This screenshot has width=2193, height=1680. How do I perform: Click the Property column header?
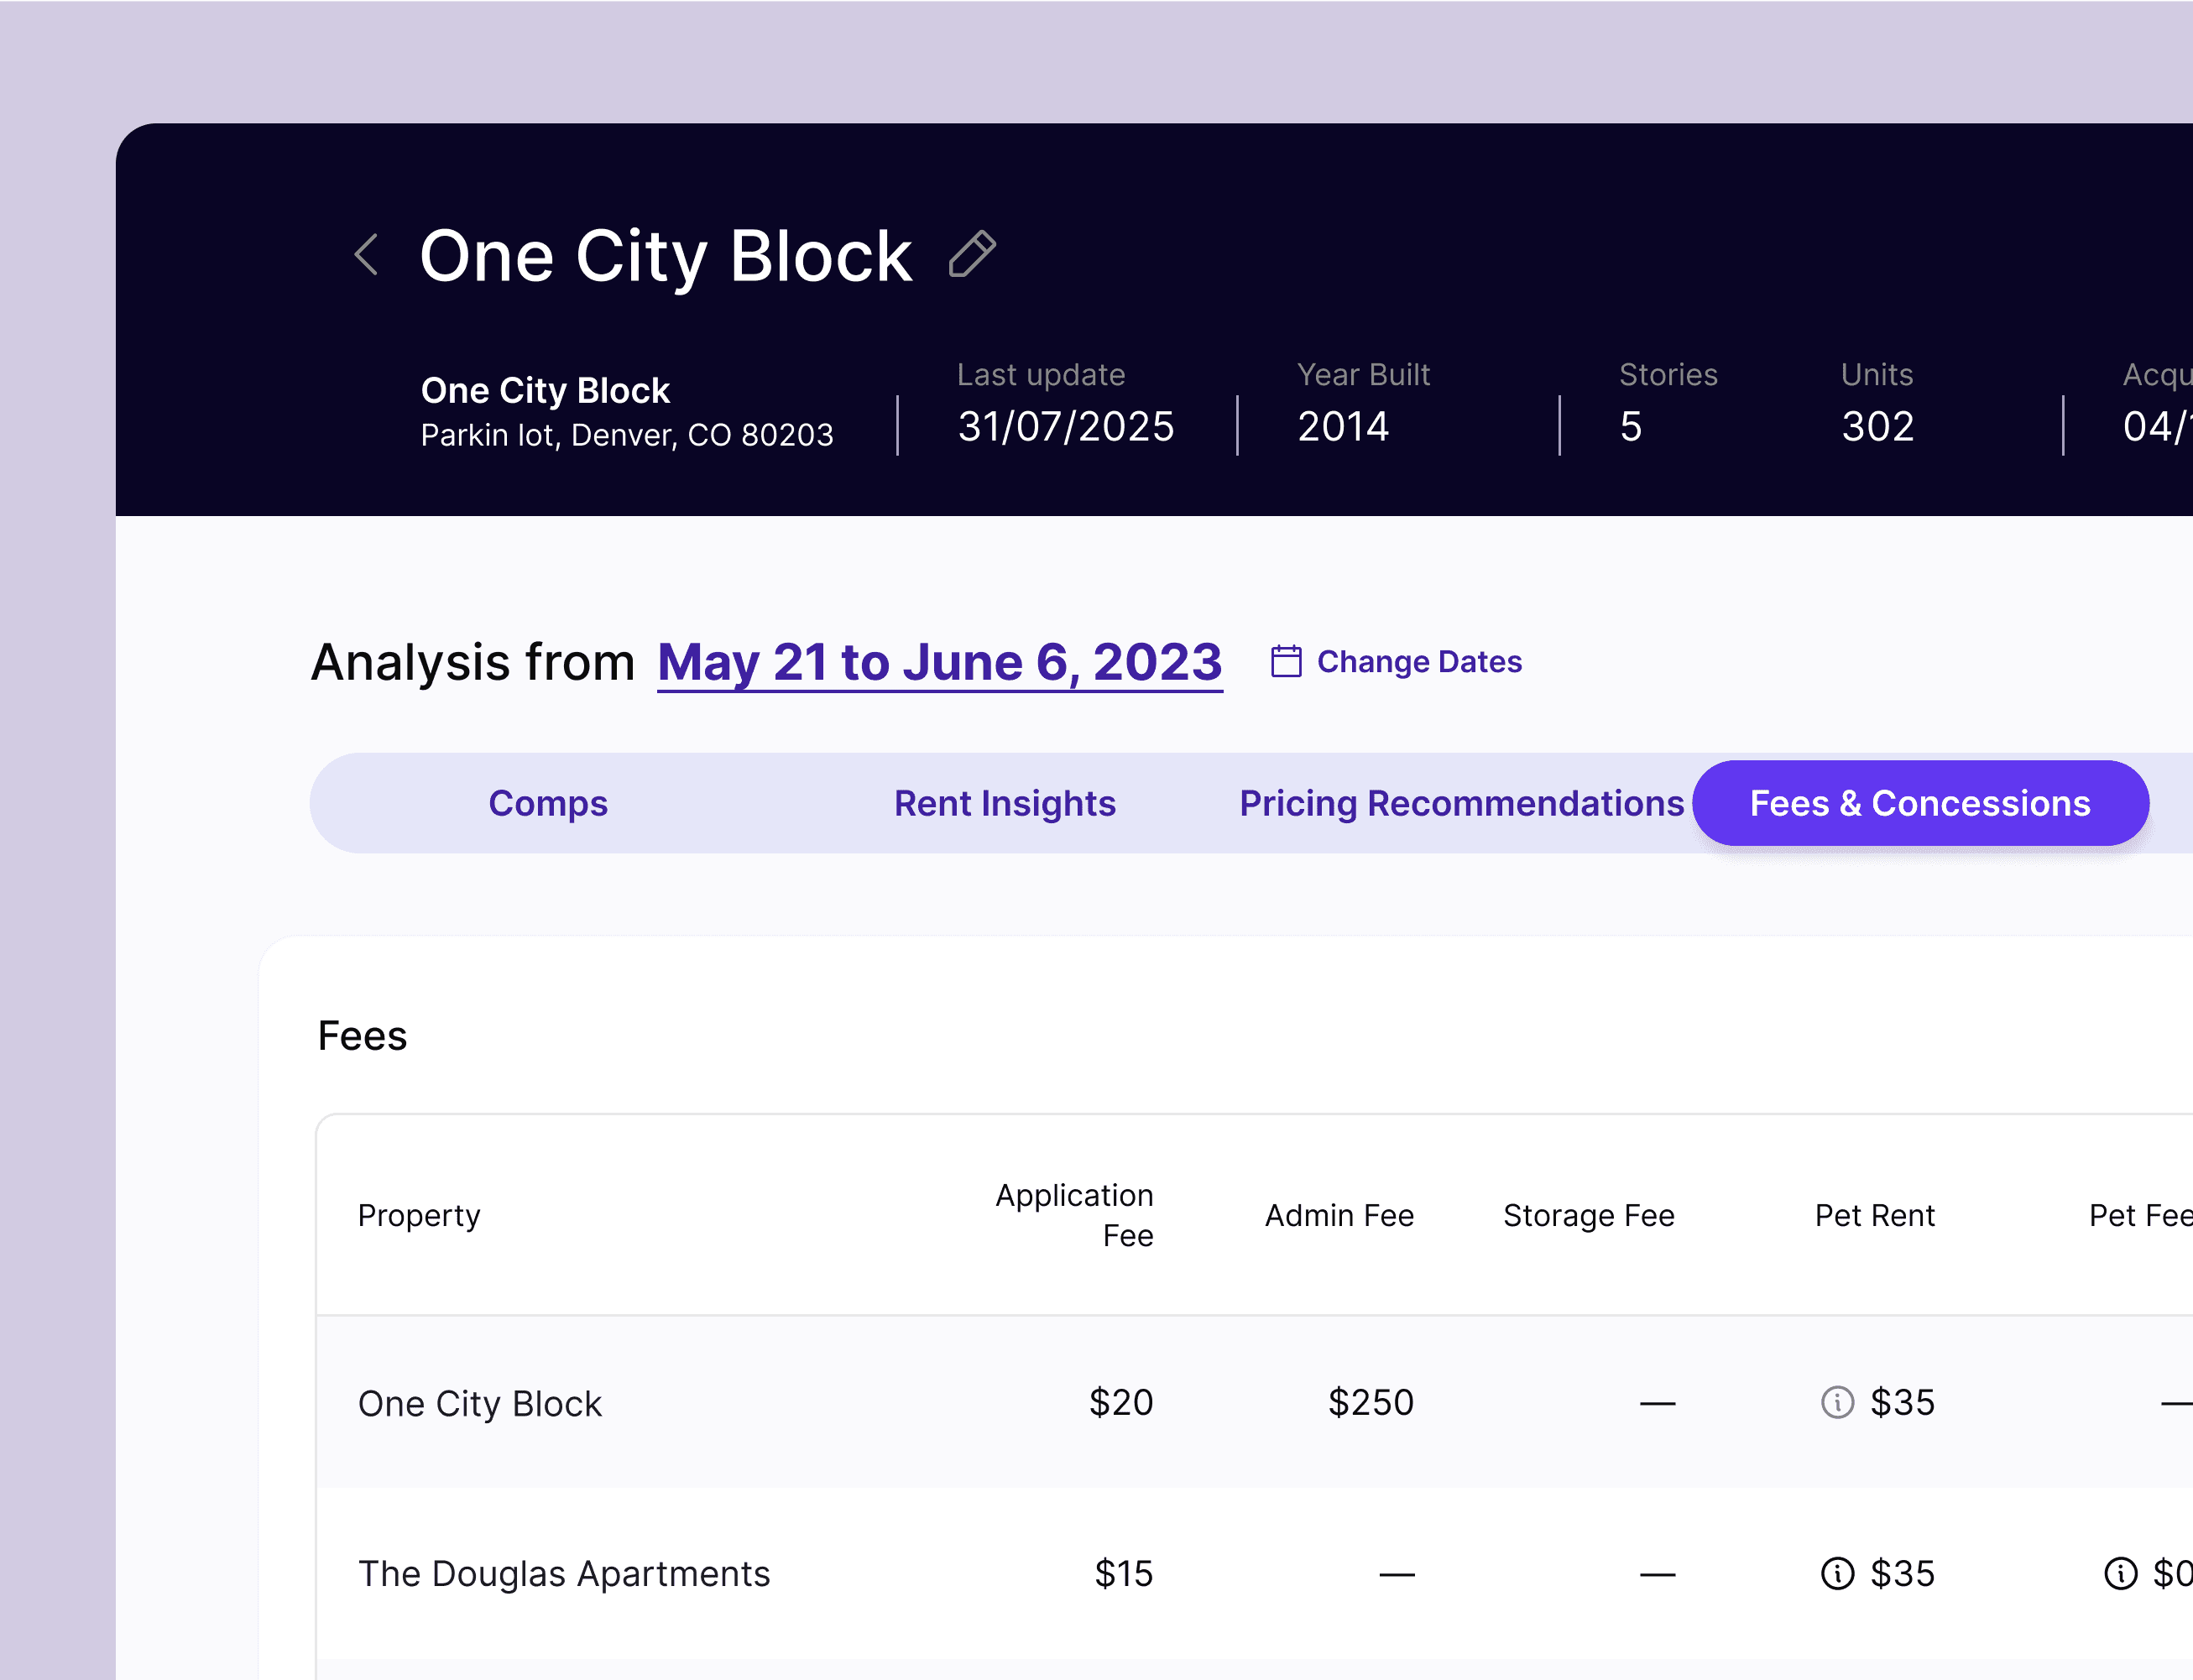pyautogui.click(x=419, y=1215)
